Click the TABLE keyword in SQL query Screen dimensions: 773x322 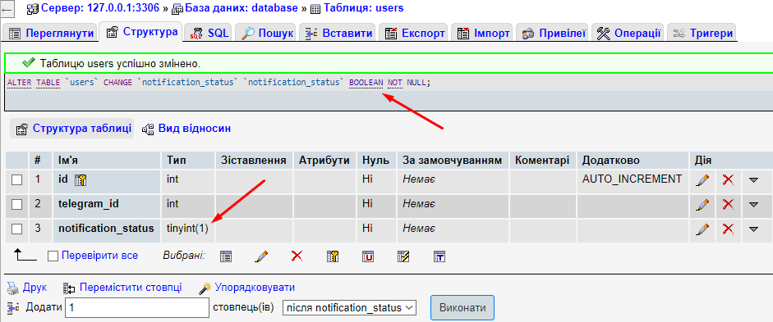48,83
